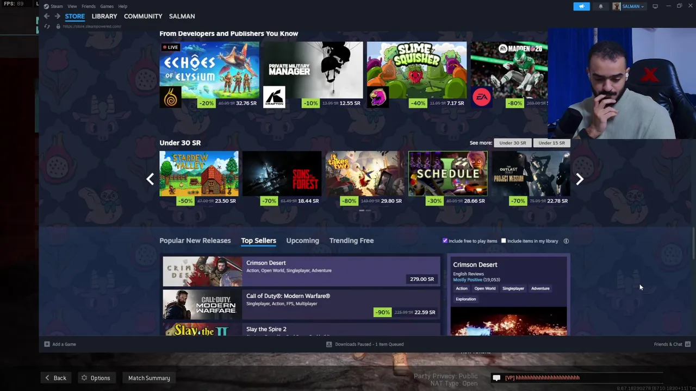Expand the SALMAN account dropdown
The image size is (696, 391).
point(633,7)
